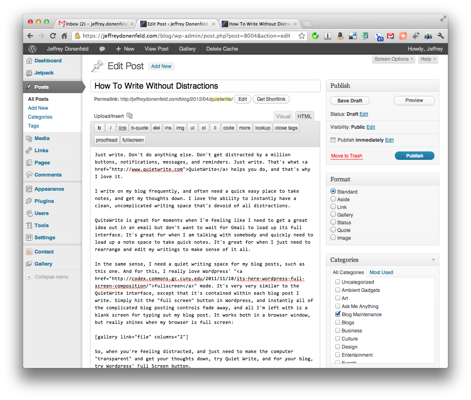Close the Inbox Gmail tab
Viewport: 471px width, 400px height.
click(132, 24)
